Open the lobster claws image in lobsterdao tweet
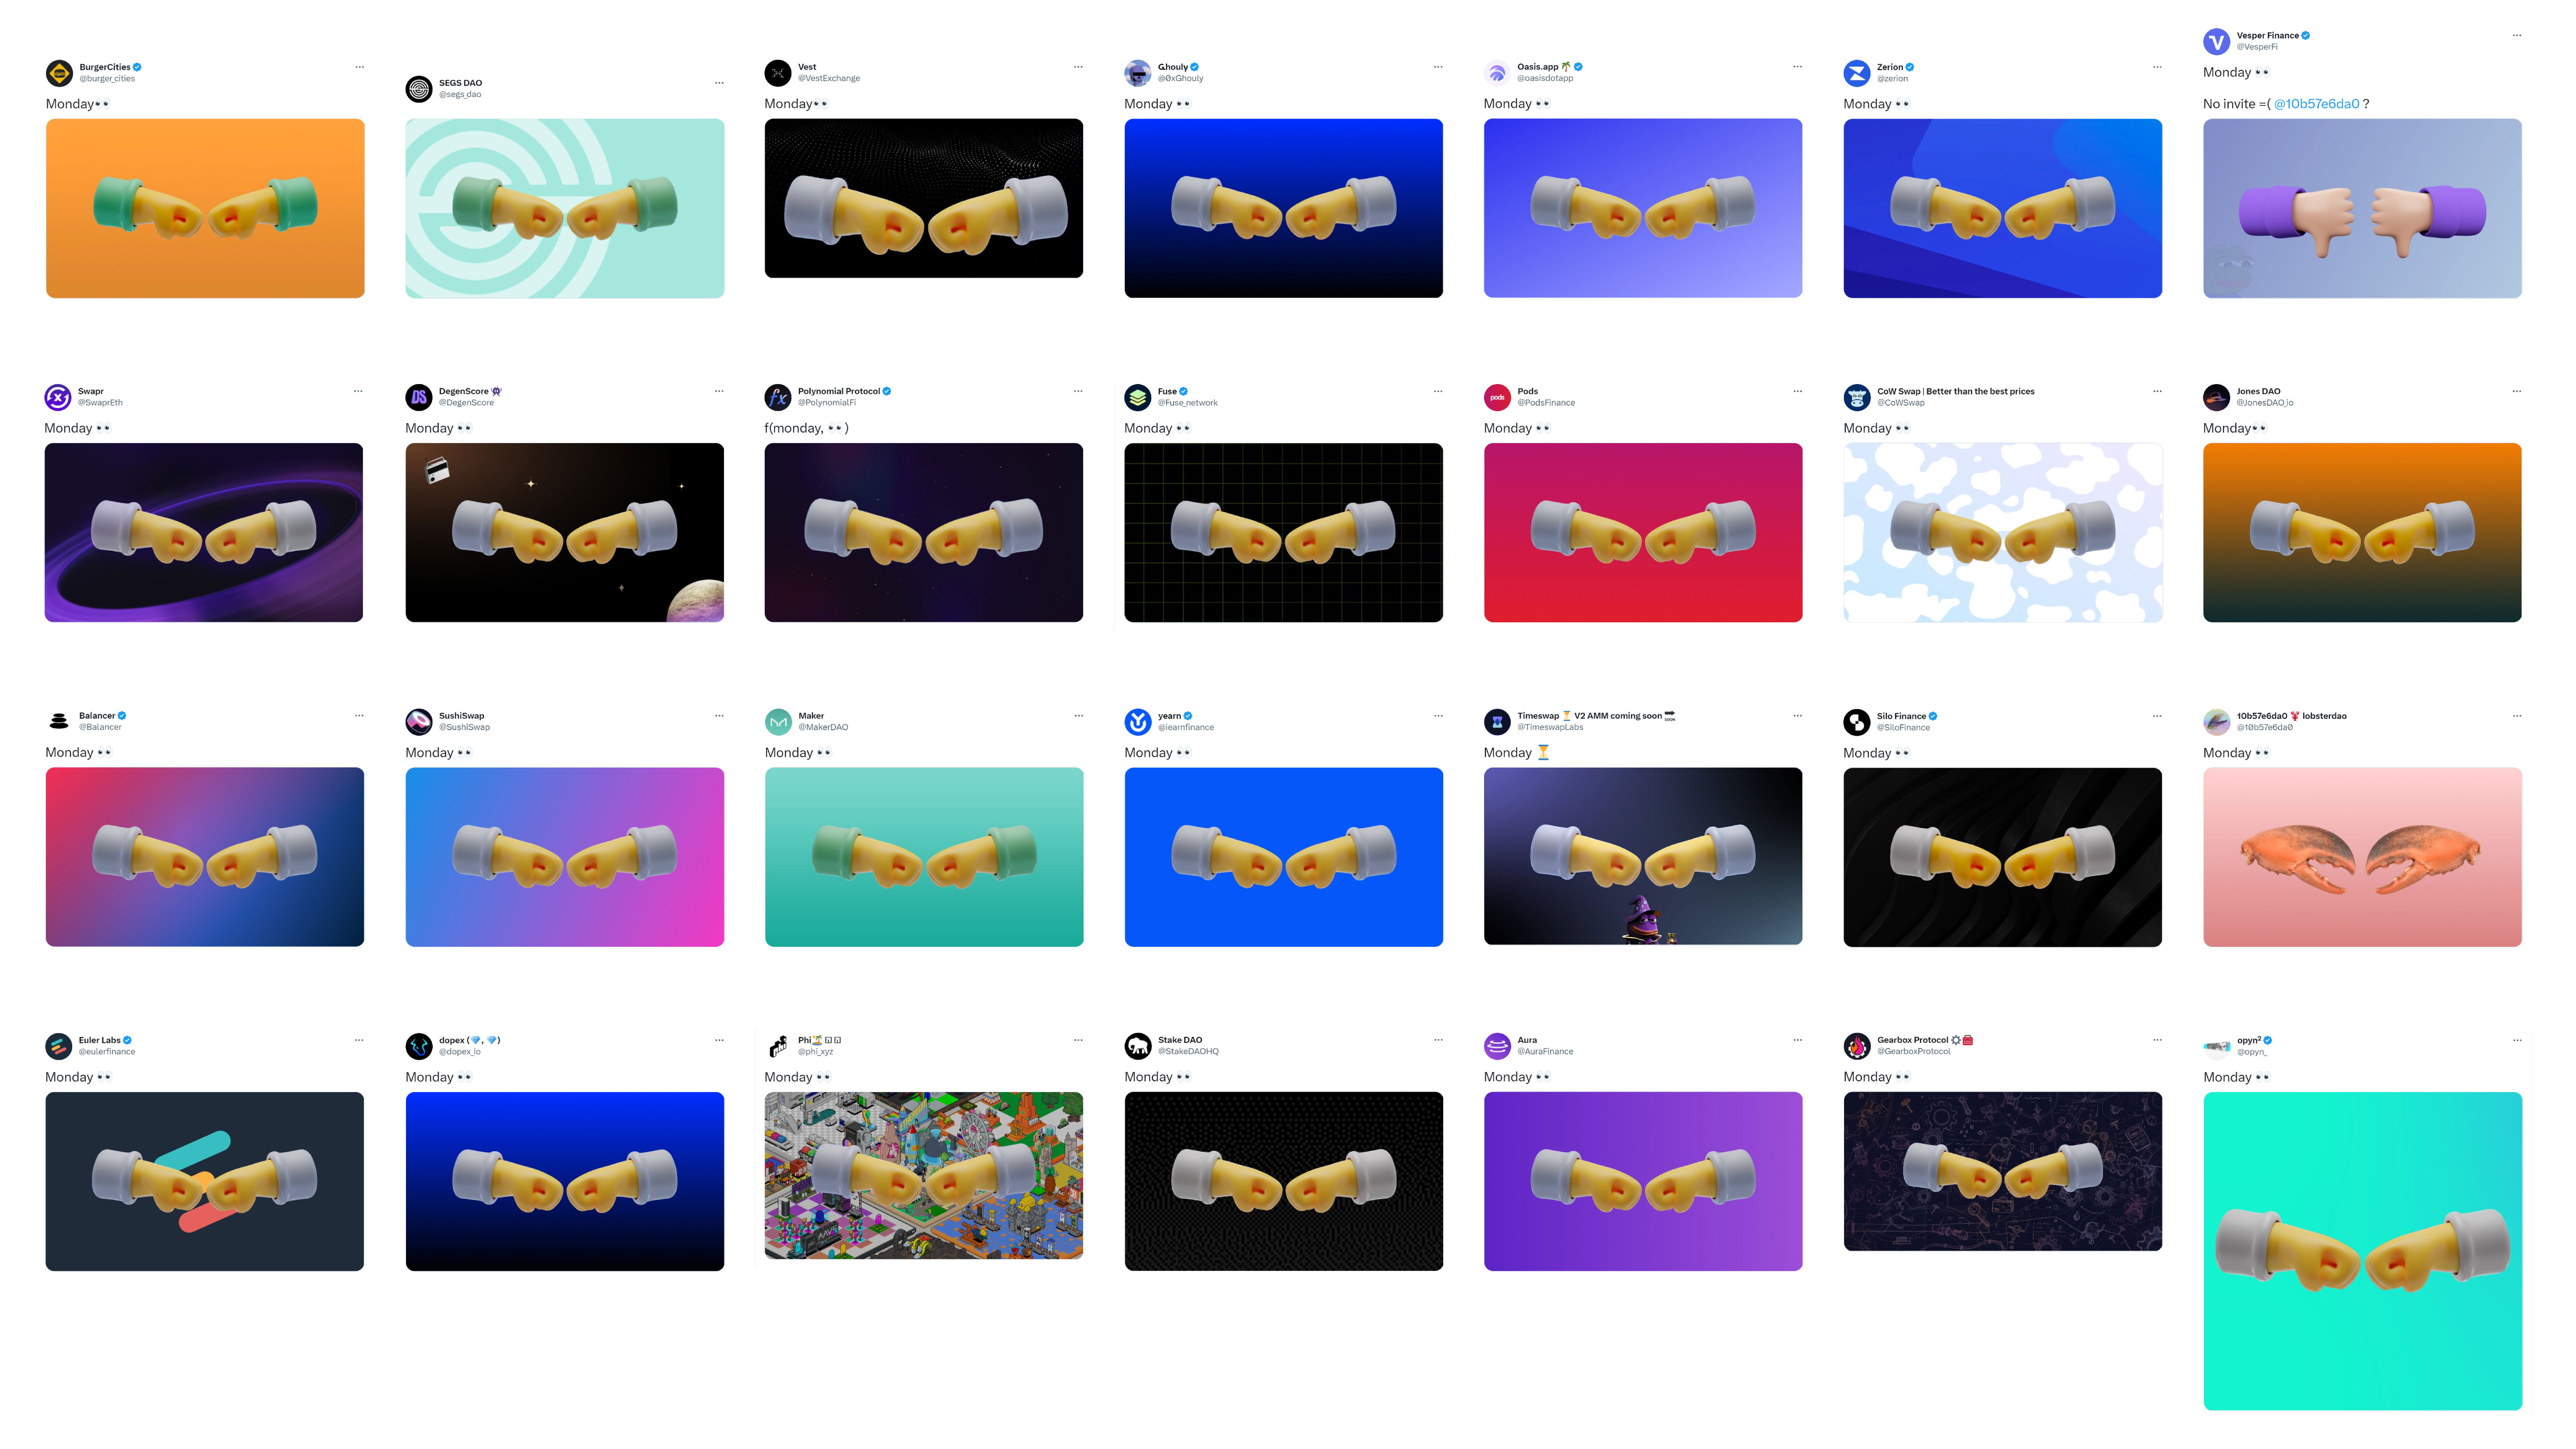2576x1449 pixels. click(x=2362, y=857)
